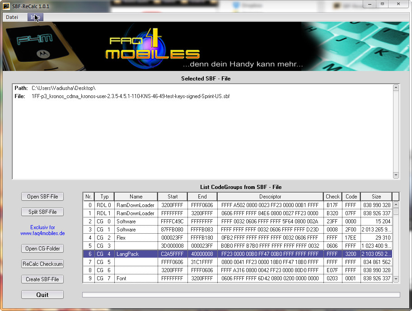This screenshot has height=311, width=412.
Task: Open the Info menu
Action: click(x=35, y=17)
